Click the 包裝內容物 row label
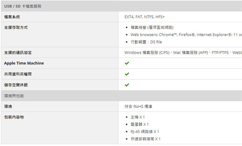 point(14,117)
